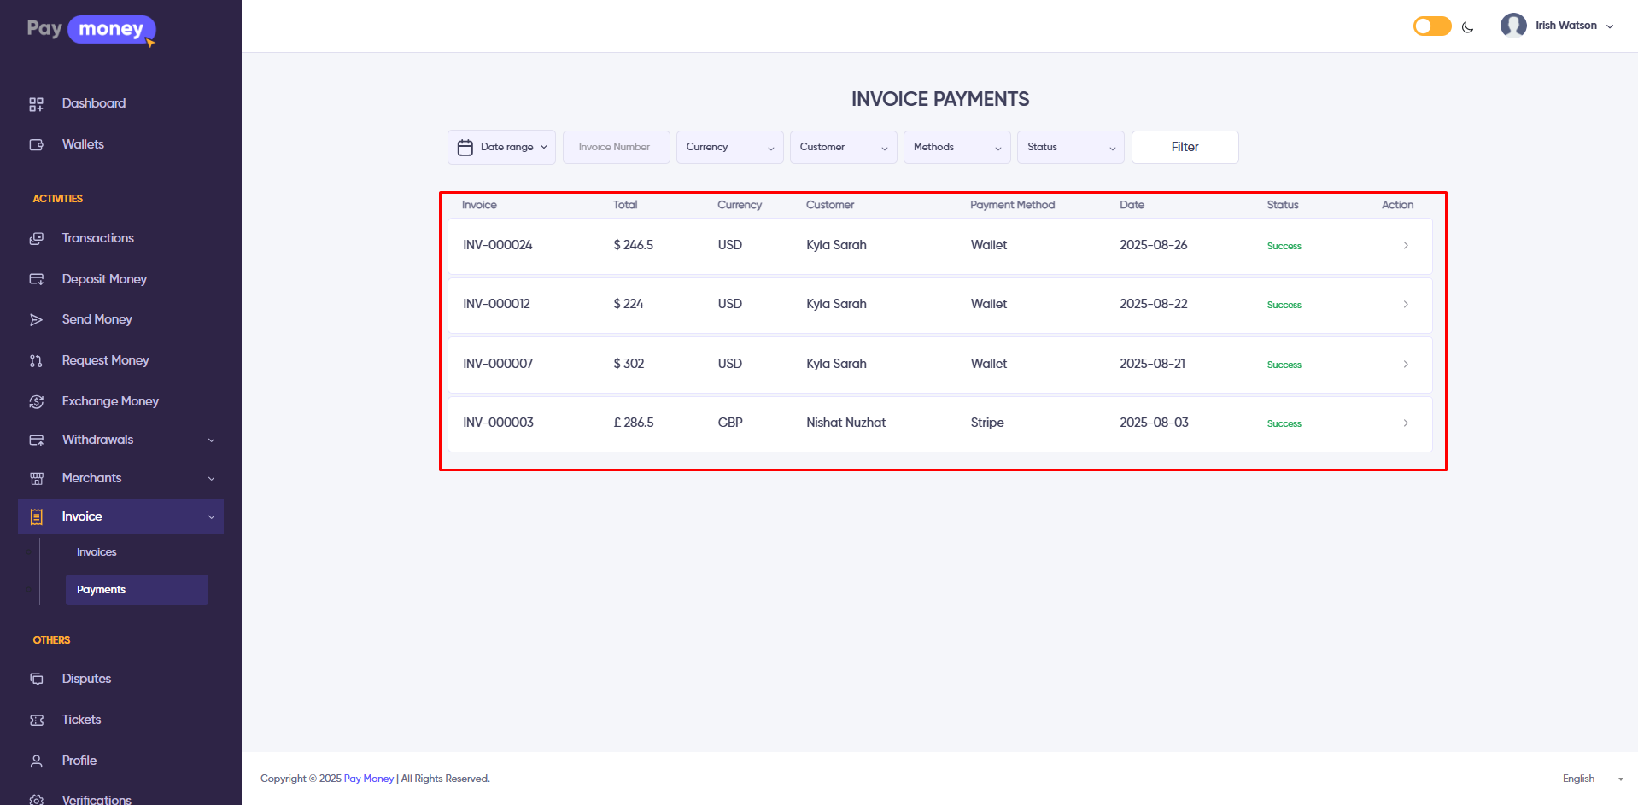The width and height of the screenshot is (1638, 805).
Task: Open the Methods filter dropdown
Action: (x=956, y=148)
